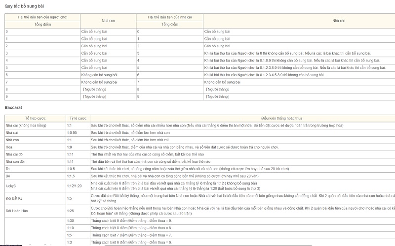The image size is (395, 246).
Task: Click the 'lucky6' bet type cell
Action: [12, 185]
